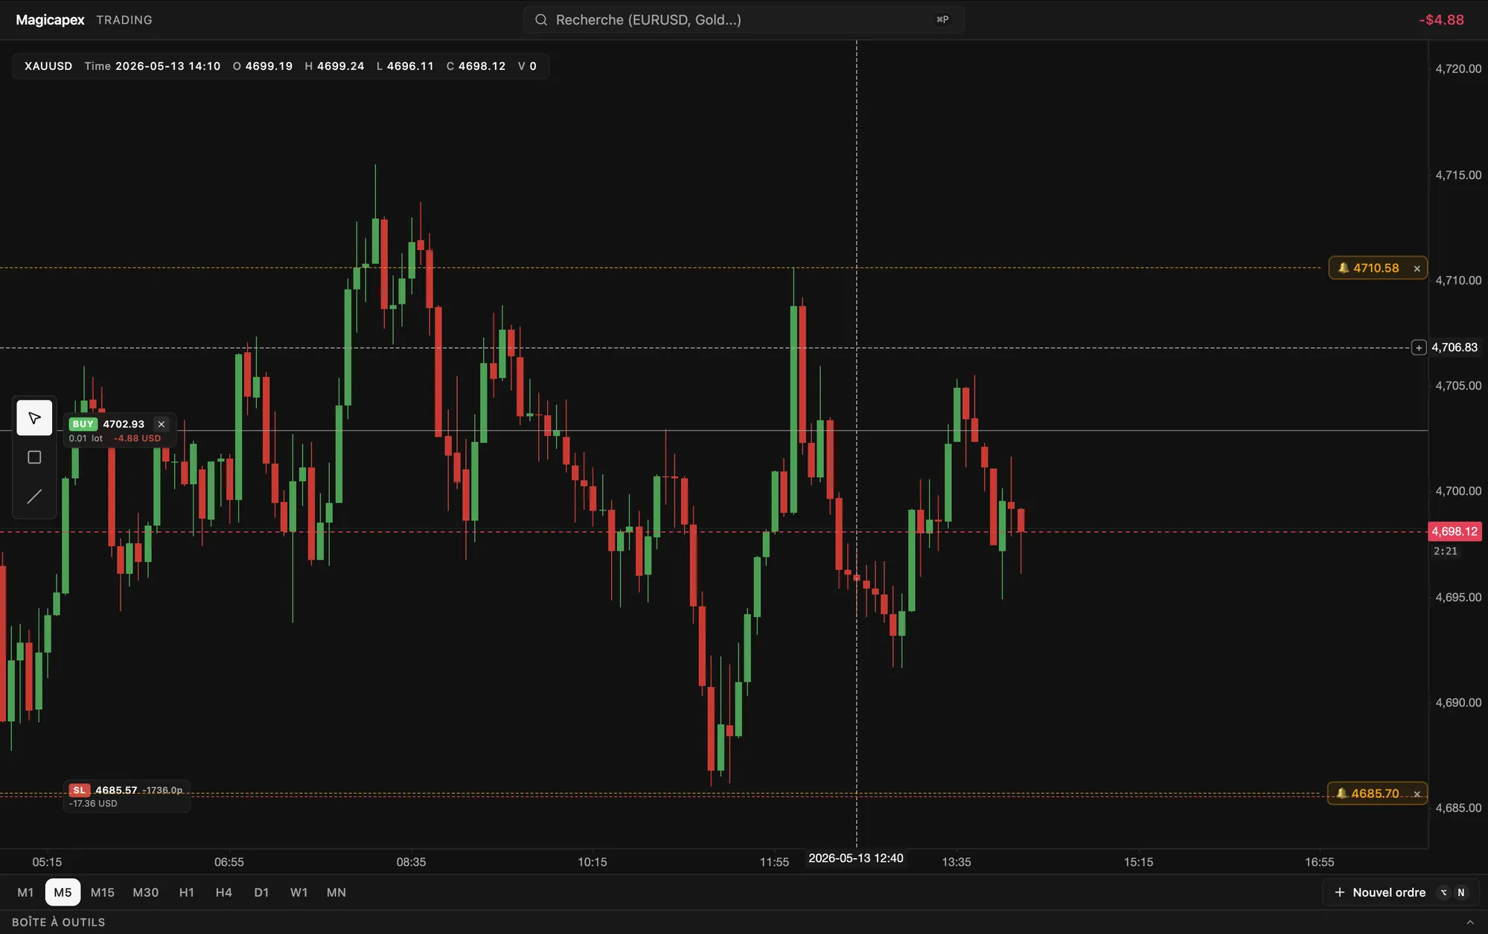Screen dimensions: 1488x934
Task: Switch to M15 timeframe
Action: (103, 892)
